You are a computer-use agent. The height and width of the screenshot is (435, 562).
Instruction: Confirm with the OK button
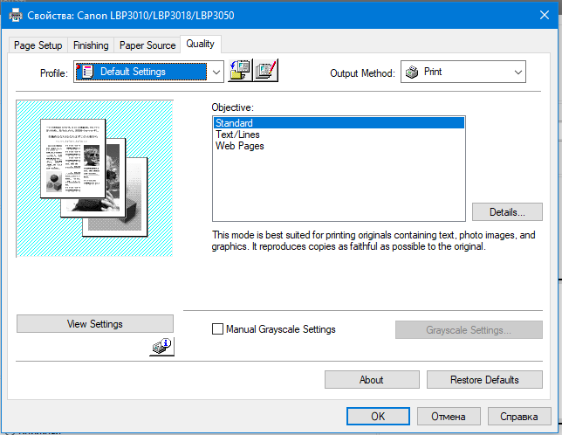[378, 417]
